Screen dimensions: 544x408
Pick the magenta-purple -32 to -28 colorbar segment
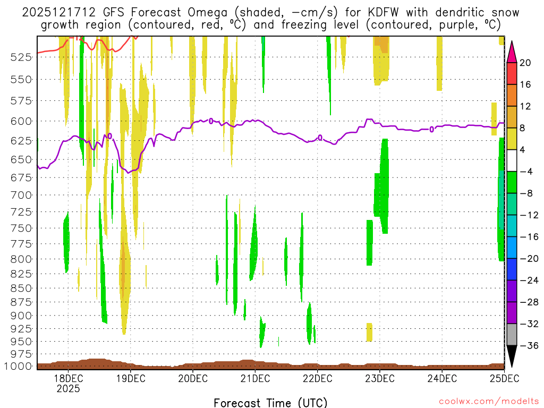pos(512,313)
